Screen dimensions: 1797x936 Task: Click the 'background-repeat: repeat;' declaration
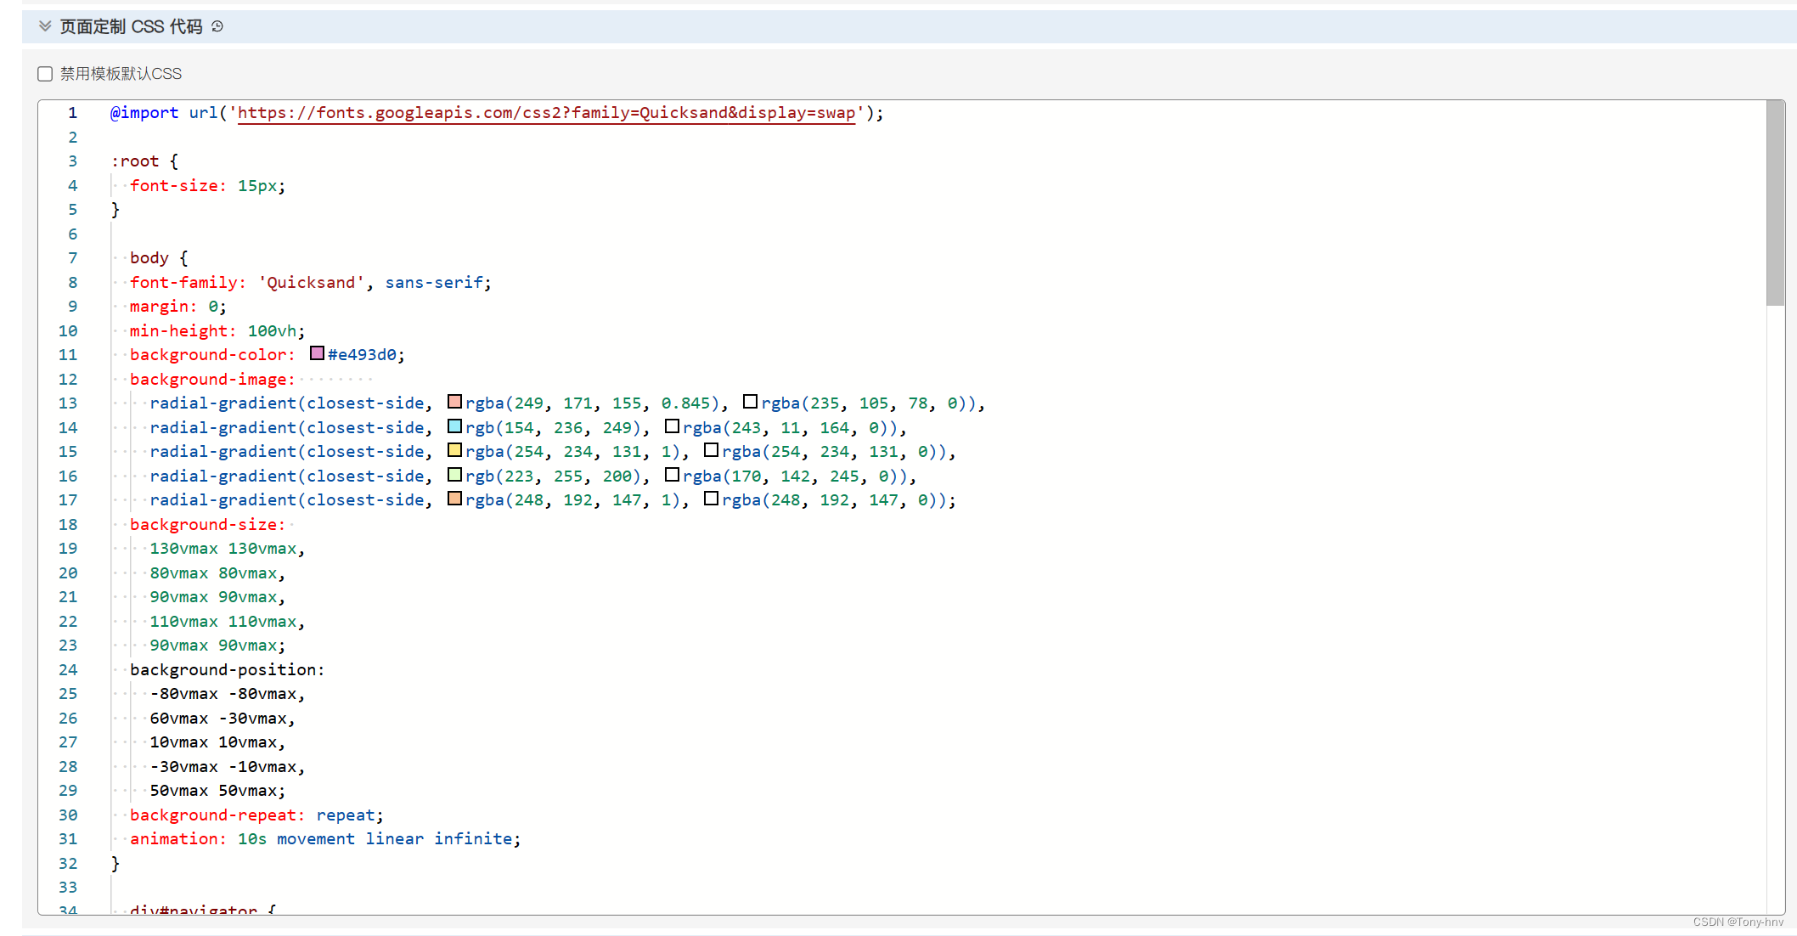(x=256, y=815)
